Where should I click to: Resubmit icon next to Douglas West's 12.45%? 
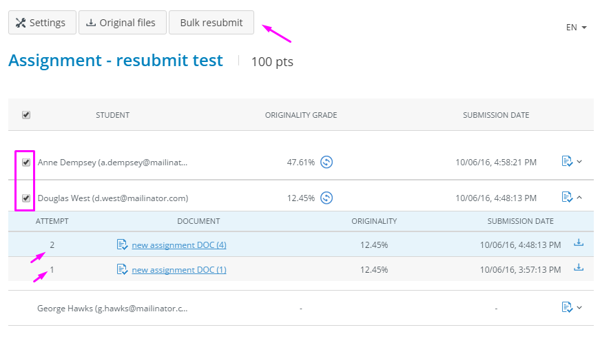click(327, 198)
